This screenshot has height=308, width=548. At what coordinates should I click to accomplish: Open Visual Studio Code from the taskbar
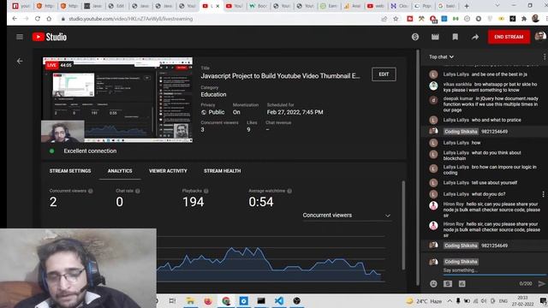279,300
